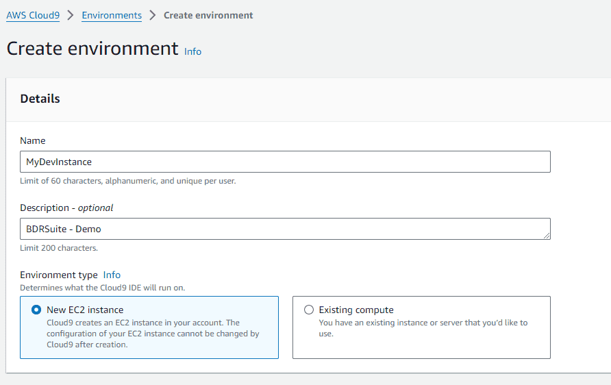Click the Existing compute title text
Image resolution: width=611 pixels, height=385 pixels.
(356, 310)
